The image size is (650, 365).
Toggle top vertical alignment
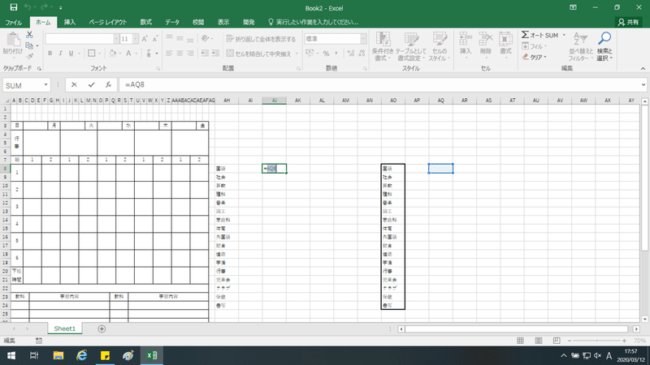(x=169, y=38)
